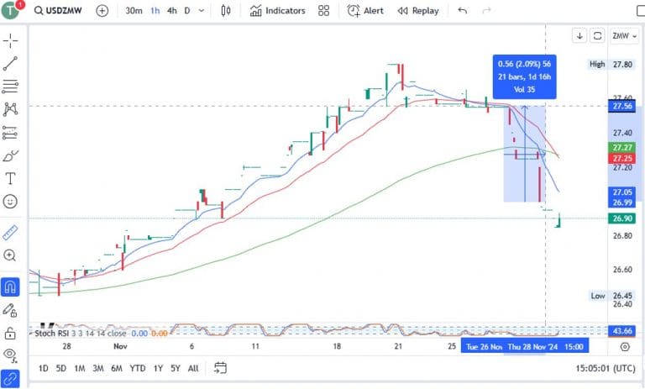Undo the last chart action

[463, 11]
